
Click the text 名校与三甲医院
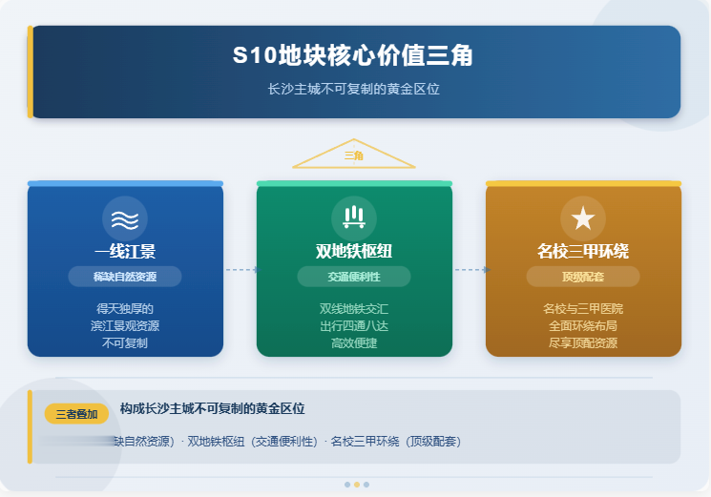583,309
